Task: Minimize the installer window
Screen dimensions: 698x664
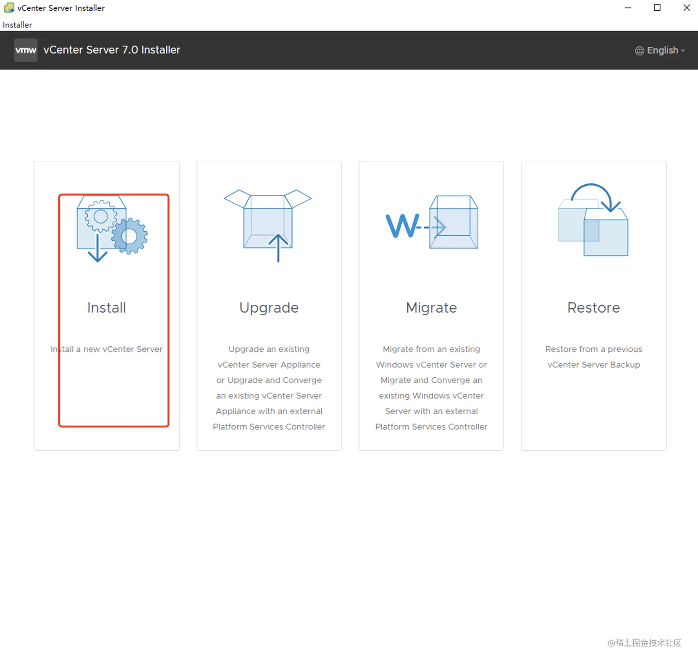Action: point(628,8)
